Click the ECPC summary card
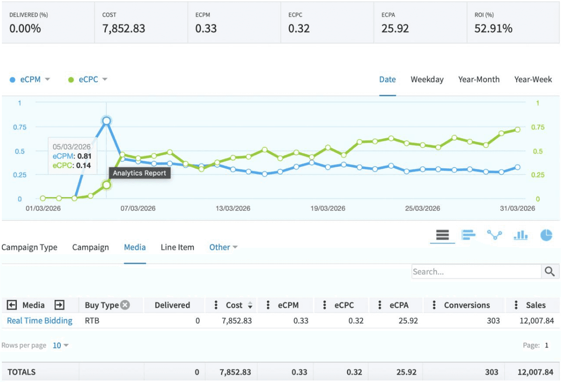The image size is (561, 382). (x=327, y=23)
